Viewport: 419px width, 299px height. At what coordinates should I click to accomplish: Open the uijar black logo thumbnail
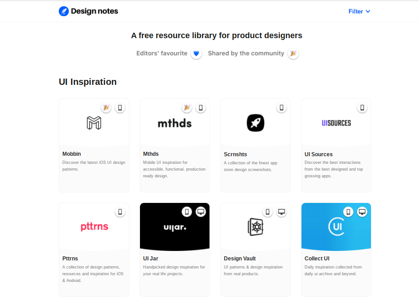pos(175,227)
